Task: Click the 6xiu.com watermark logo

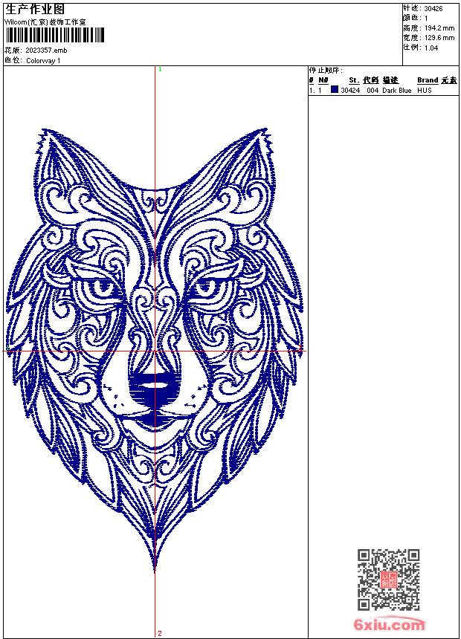Action: tap(389, 625)
